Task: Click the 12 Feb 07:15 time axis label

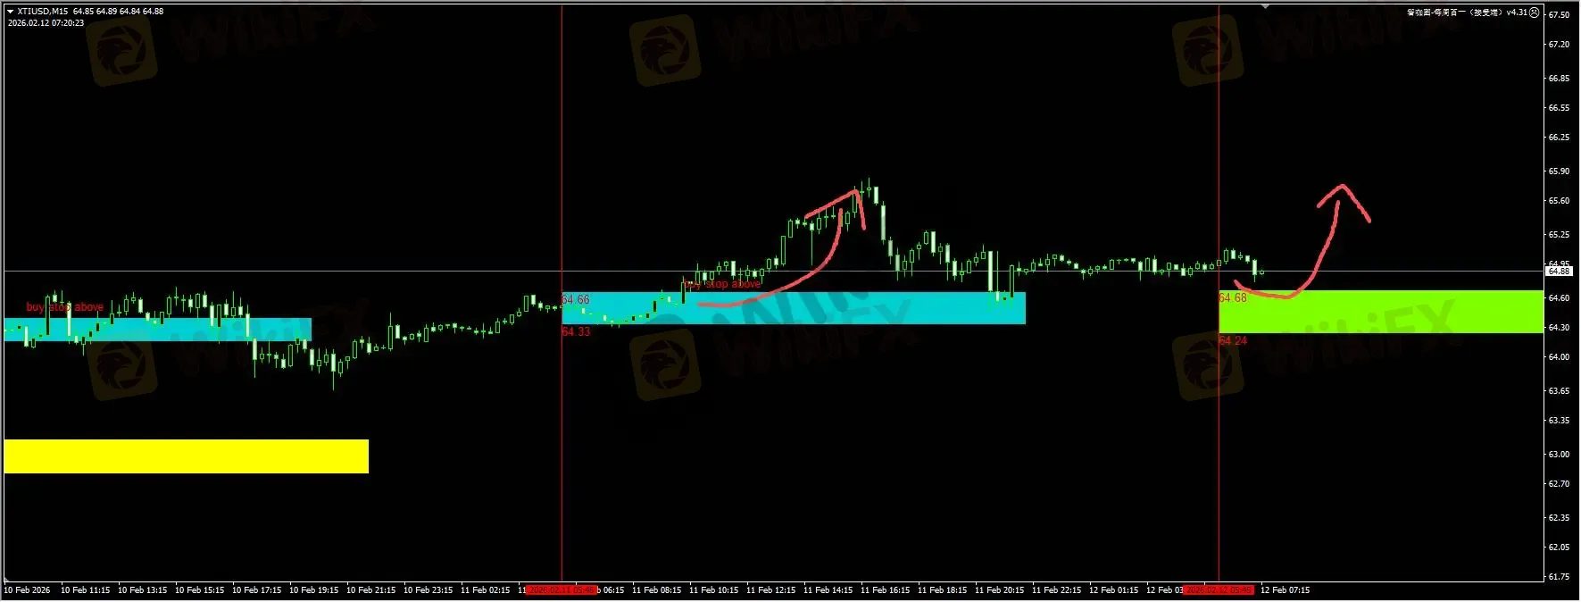Action: 1286,590
